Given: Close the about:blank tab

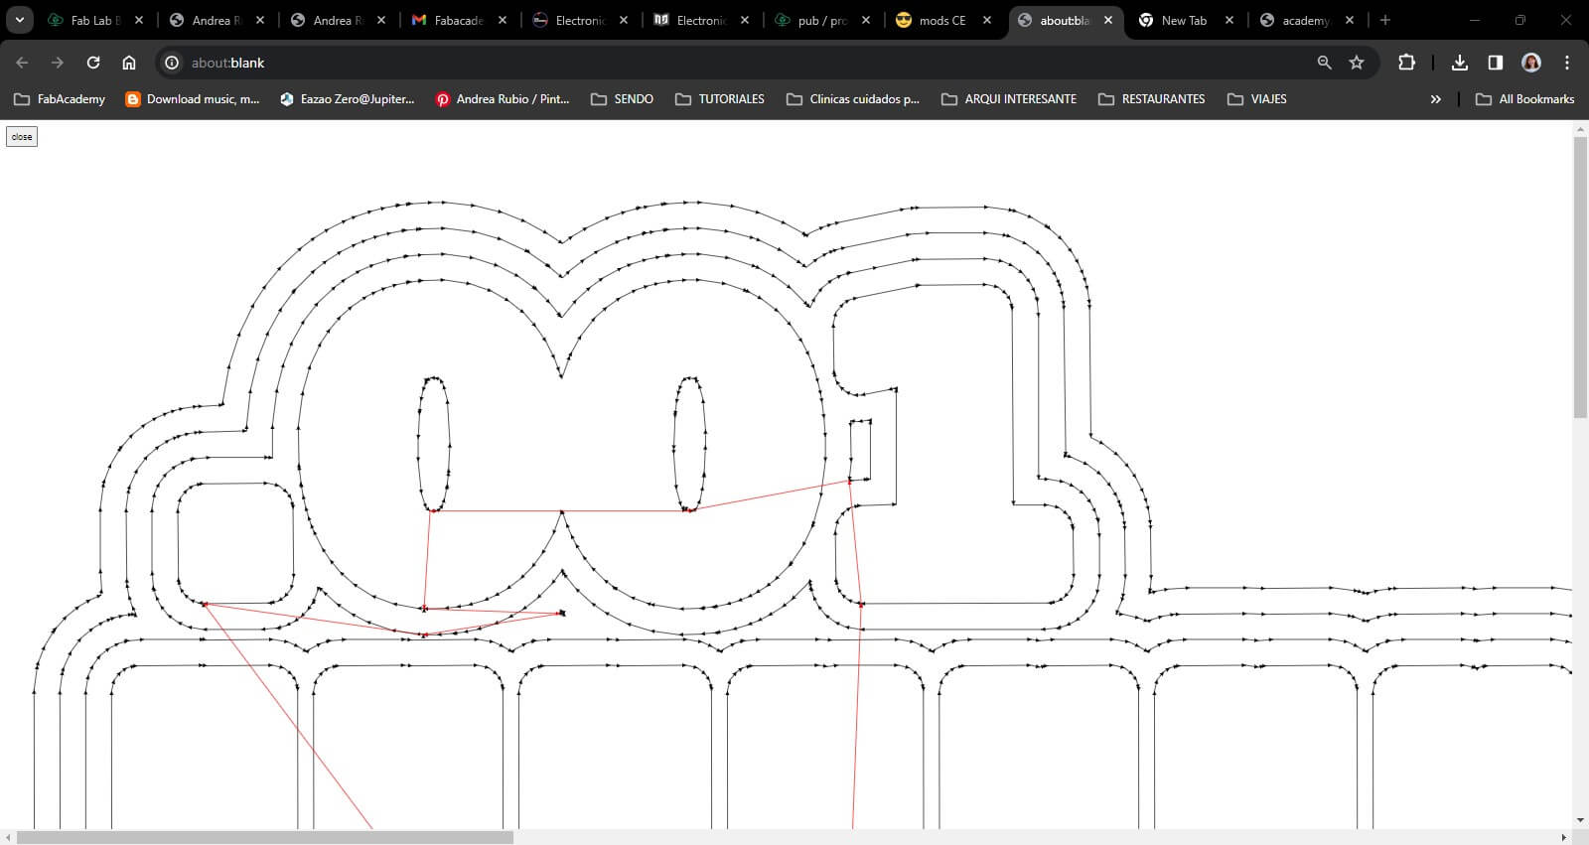Looking at the screenshot, I should (x=1108, y=20).
